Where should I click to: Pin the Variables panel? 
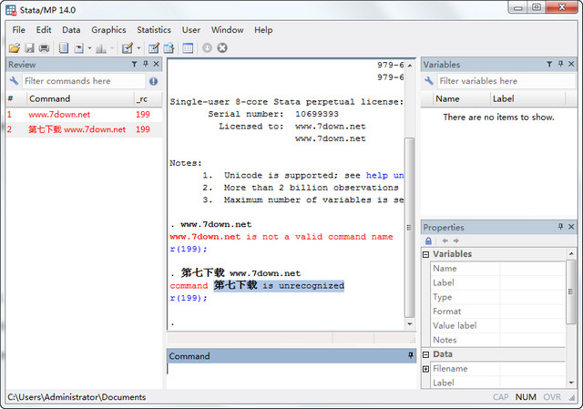click(560, 64)
